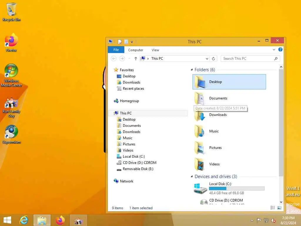Switch to Details view in status bar

272,208
